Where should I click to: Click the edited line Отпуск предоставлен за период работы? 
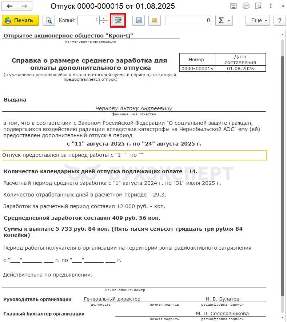click(134, 155)
